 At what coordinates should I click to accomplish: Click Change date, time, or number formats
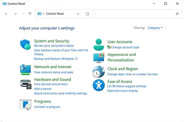point(132,74)
